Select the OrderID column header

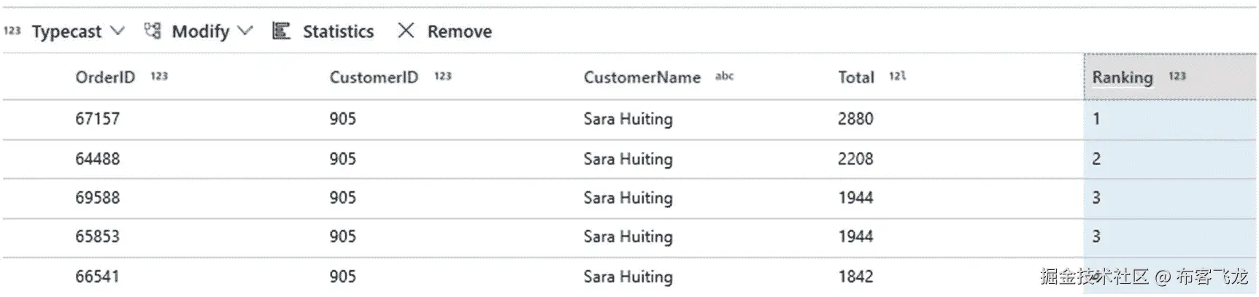coord(105,77)
